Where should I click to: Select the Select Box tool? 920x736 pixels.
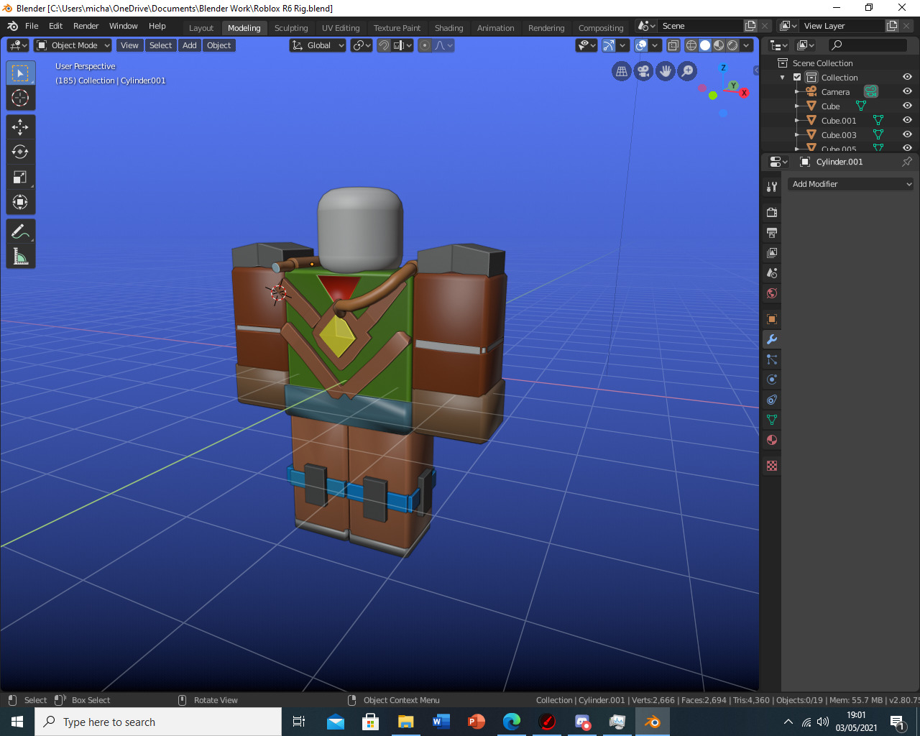[x=20, y=73]
